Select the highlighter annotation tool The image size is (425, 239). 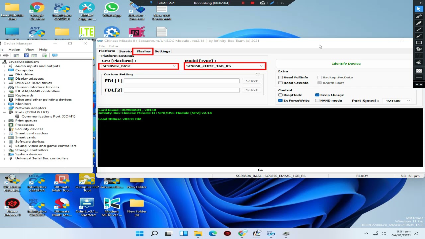pyautogui.click(x=419, y=23)
